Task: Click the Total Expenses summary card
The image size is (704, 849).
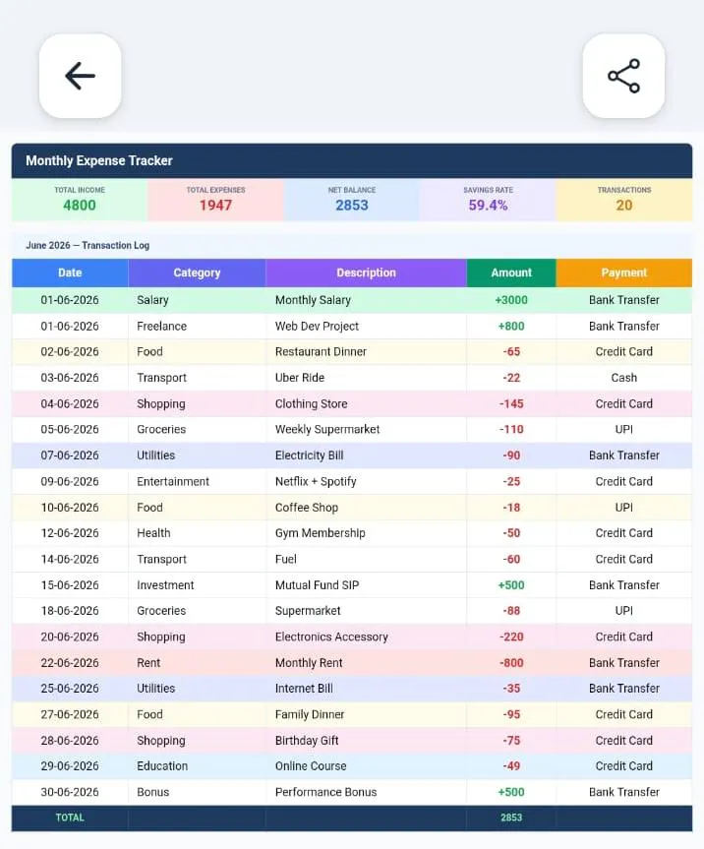Action: click(215, 200)
